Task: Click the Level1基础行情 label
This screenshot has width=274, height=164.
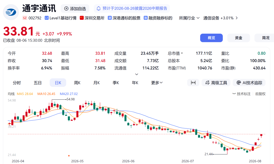Action: click(x=63, y=18)
